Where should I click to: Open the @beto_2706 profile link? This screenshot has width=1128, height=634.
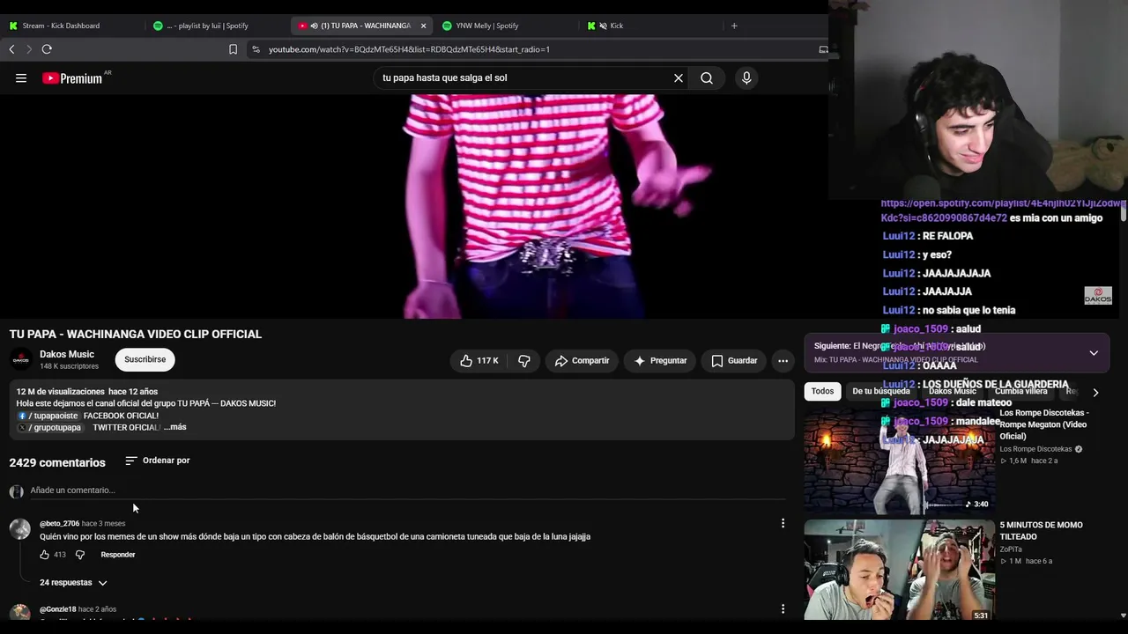[x=59, y=524]
